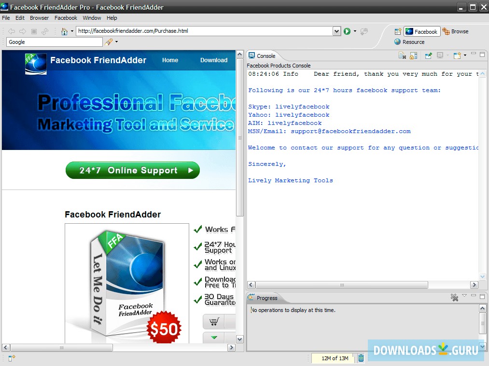Click the Open Perspective icon
Screen dimensions: 489x366
[x=398, y=31]
